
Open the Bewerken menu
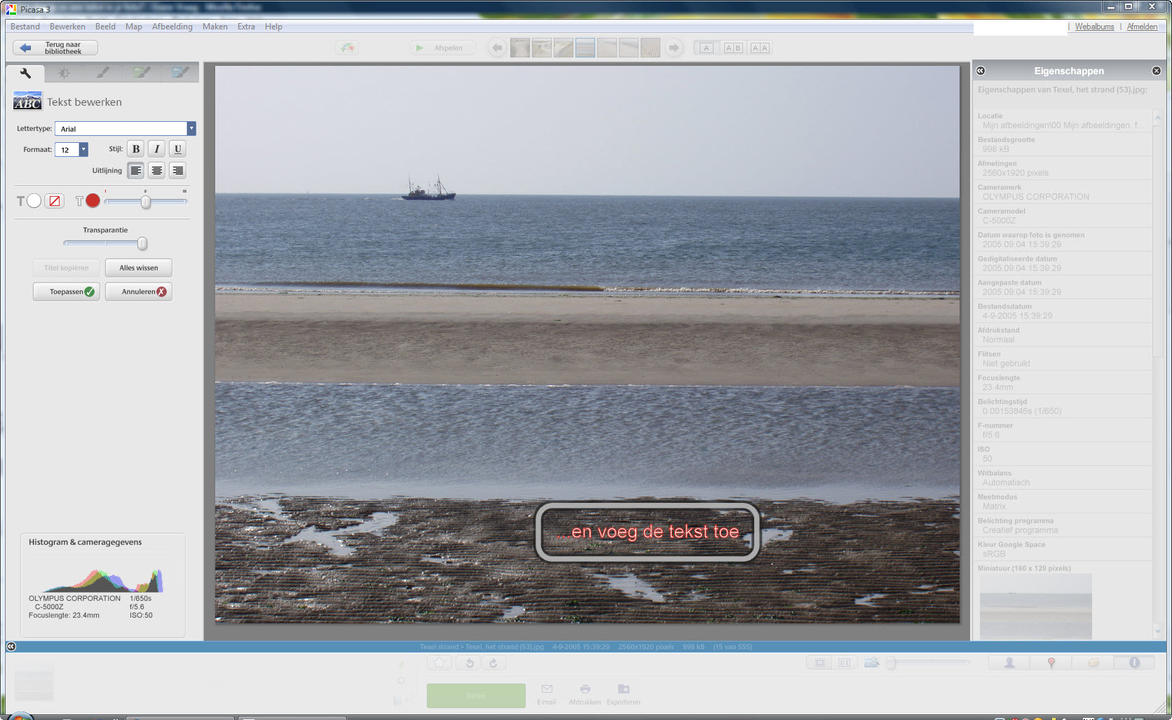coord(67,27)
